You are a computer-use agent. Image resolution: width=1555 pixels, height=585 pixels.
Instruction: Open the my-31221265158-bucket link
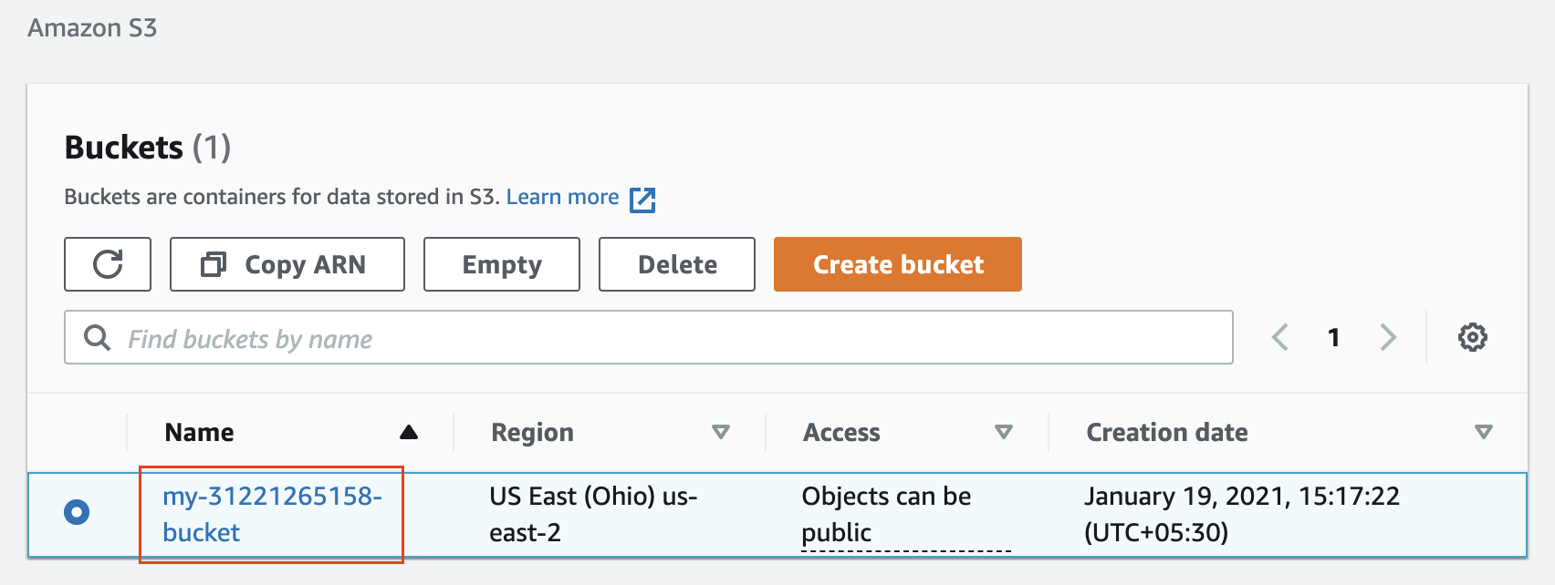[272, 514]
